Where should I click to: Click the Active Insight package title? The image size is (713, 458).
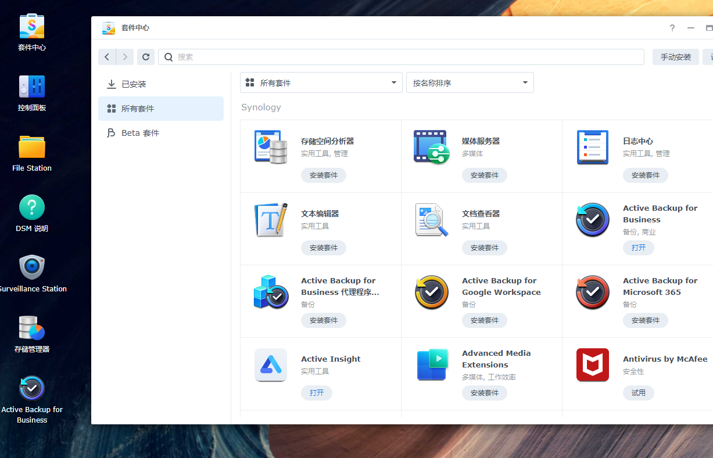tap(331, 359)
